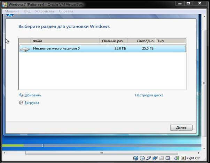
Task: Click the horizontal scrollbar right arrow
Action: [199, 153]
